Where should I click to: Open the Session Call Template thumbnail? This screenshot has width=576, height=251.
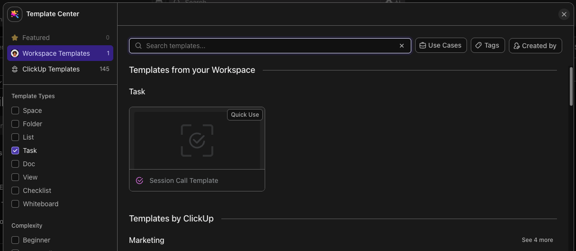point(197,140)
